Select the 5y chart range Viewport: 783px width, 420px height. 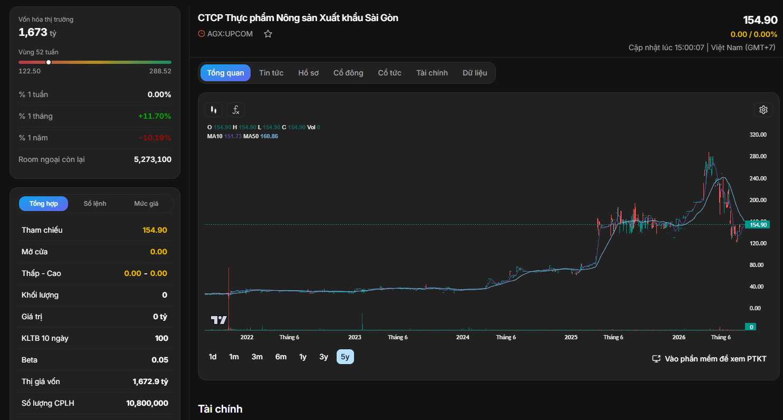click(x=345, y=357)
